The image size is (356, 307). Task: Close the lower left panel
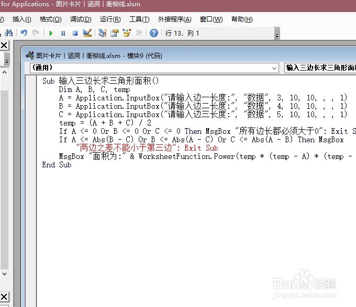[x=4, y=297]
